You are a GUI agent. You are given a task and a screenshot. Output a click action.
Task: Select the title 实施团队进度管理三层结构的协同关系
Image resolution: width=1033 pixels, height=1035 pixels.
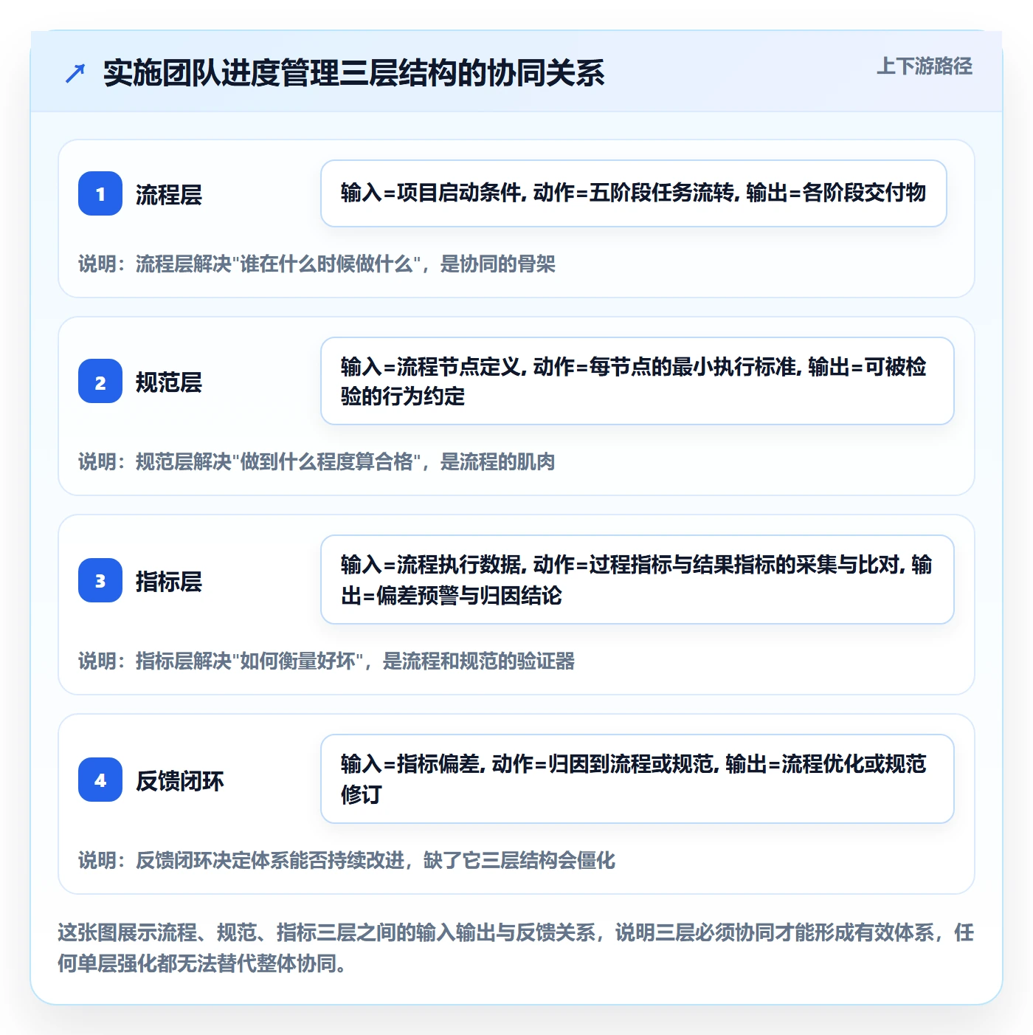click(354, 73)
